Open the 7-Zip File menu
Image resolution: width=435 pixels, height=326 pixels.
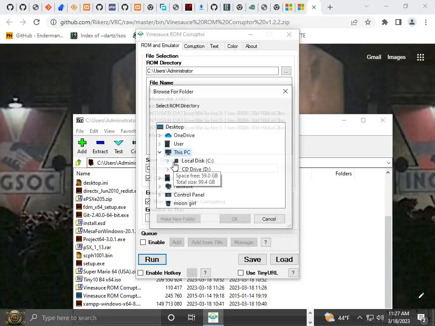coord(80,131)
